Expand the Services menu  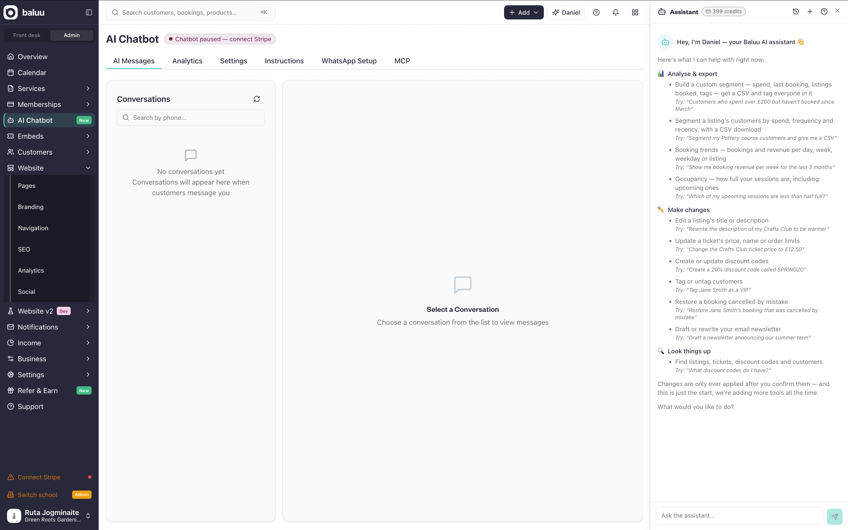49,89
